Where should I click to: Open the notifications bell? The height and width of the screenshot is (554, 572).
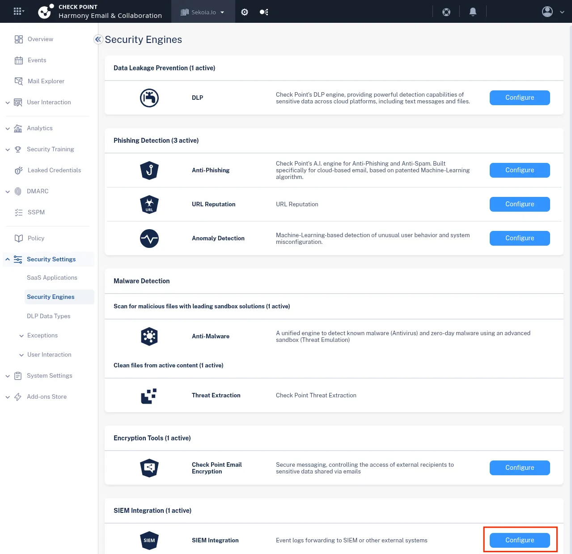473,12
